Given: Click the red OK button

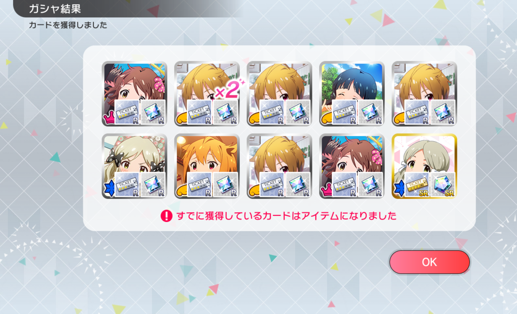Looking at the screenshot, I should coord(429,262).
